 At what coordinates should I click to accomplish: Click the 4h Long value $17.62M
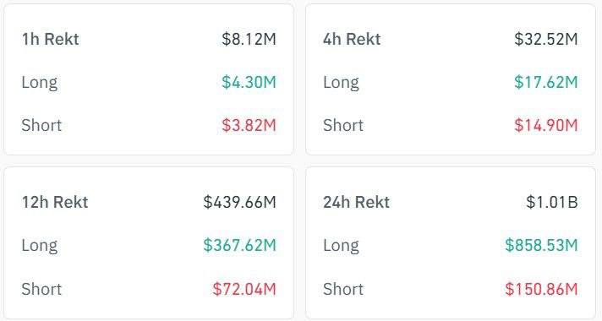546,82
